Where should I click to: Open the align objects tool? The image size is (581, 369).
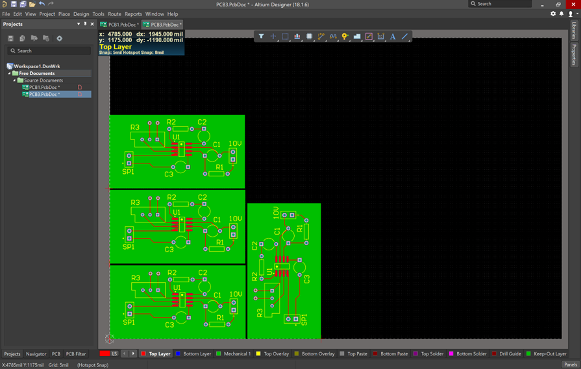point(297,36)
